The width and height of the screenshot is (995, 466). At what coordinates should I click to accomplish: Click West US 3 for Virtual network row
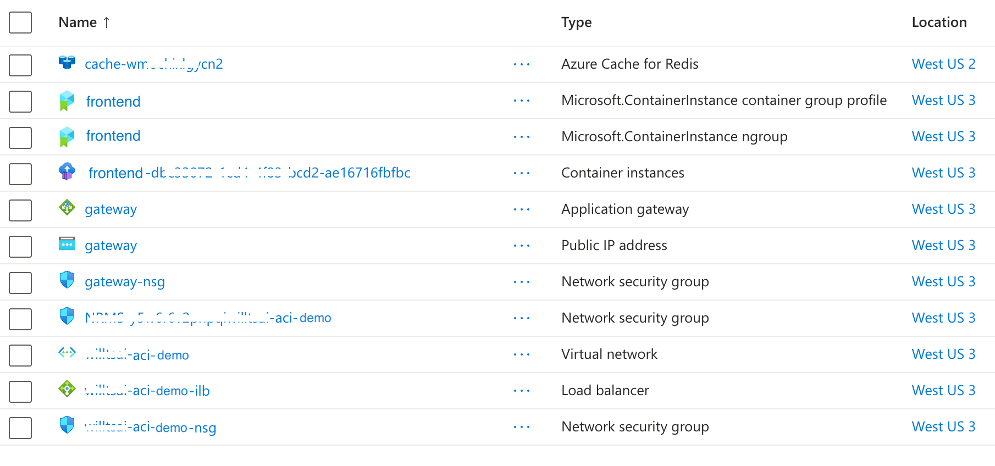coord(944,354)
